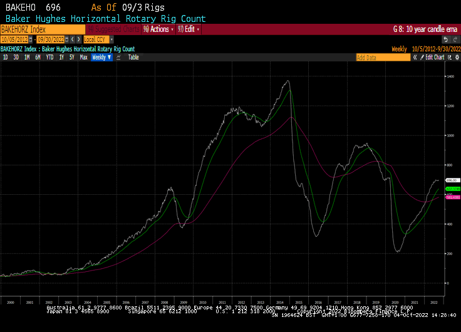Click the line chart type icon

(118, 57)
